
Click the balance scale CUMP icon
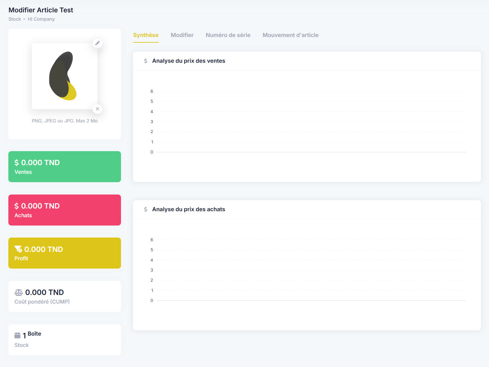[x=19, y=293]
